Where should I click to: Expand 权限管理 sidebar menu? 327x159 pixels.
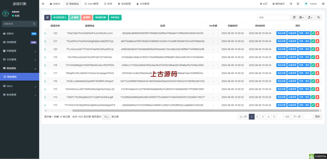[x=19, y=51]
